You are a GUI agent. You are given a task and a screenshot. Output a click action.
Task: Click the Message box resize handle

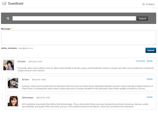[155, 44]
